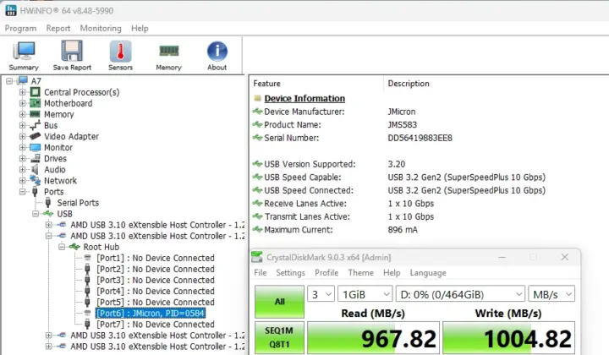Click the SEQ1M Q8T1 test button
The image size is (609, 355).
pos(279,337)
